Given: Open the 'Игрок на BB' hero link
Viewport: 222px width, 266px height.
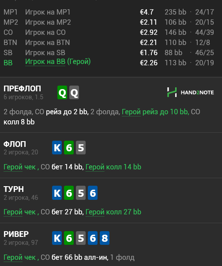Looking at the screenshot, I should click(45, 62).
